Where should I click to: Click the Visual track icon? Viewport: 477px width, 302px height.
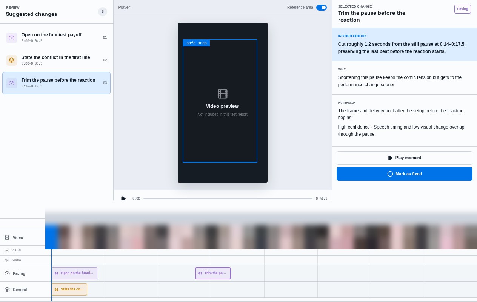pos(6,250)
